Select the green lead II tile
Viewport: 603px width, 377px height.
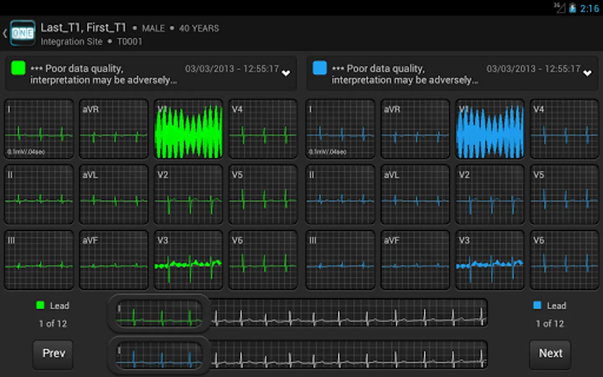coord(39,194)
